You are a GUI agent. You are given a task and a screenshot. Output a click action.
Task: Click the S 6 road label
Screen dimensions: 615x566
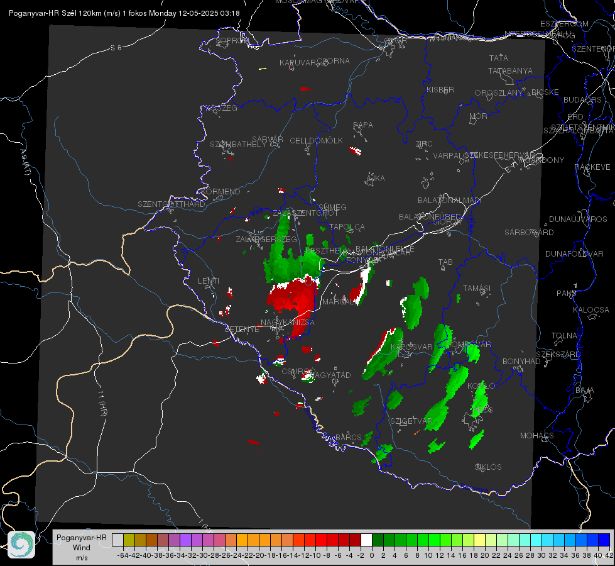pos(116,48)
